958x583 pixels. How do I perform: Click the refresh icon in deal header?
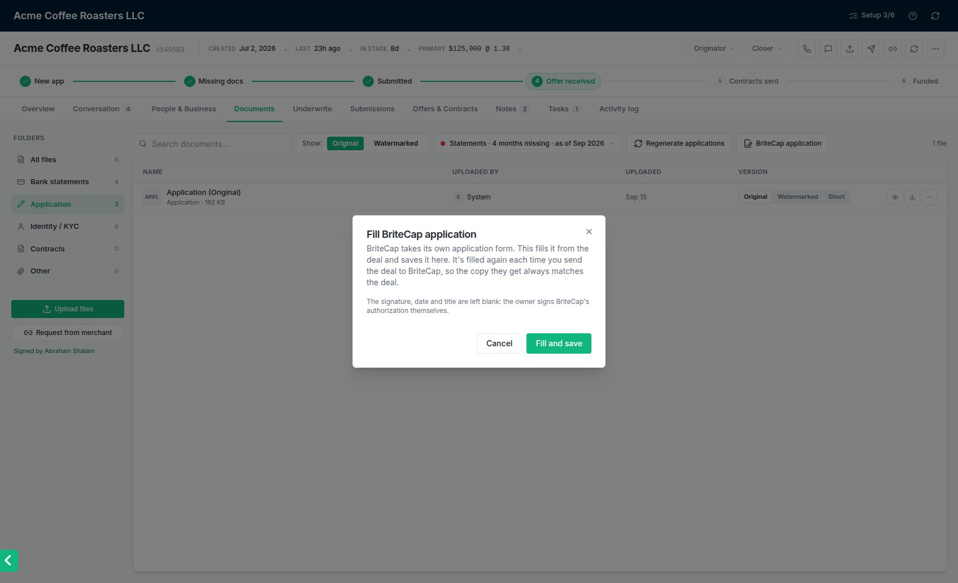click(914, 49)
